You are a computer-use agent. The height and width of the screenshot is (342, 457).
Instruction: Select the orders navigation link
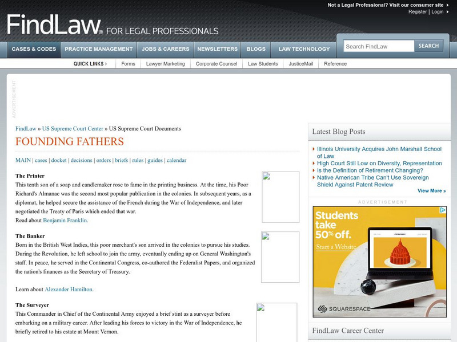103,160
